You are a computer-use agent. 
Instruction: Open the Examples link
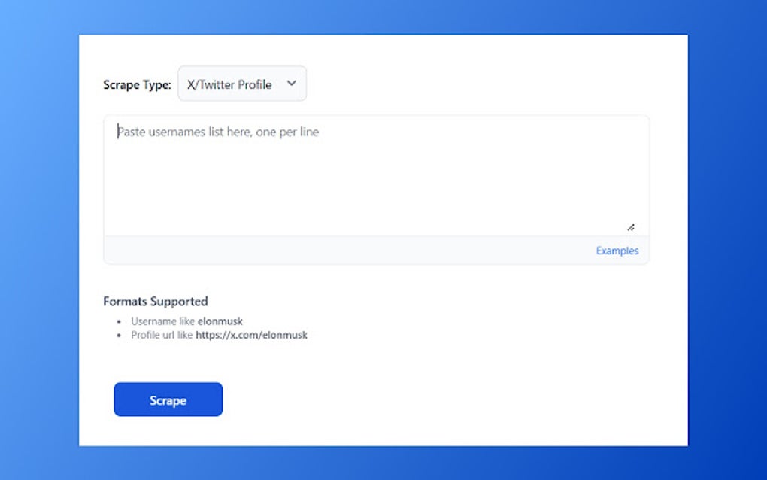[x=617, y=251]
